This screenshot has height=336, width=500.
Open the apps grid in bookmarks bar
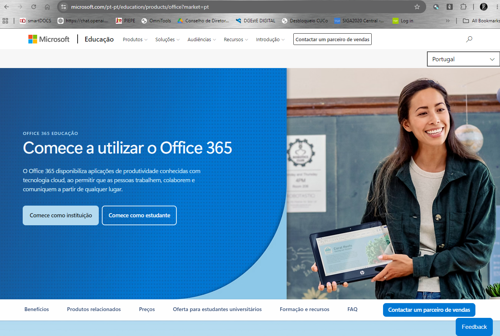click(x=5, y=21)
